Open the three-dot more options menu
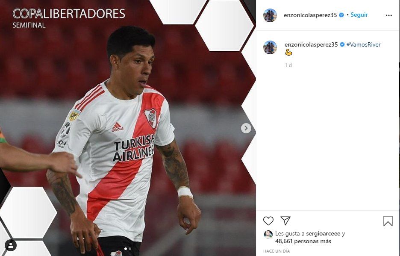This screenshot has width=400, height=256. tap(389, 15)
